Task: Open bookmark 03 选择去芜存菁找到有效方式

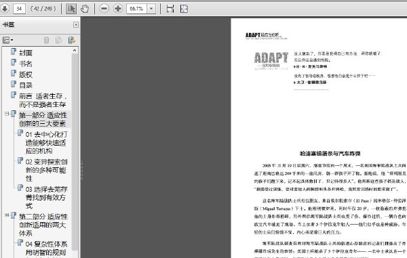Action: coord(46,198)
